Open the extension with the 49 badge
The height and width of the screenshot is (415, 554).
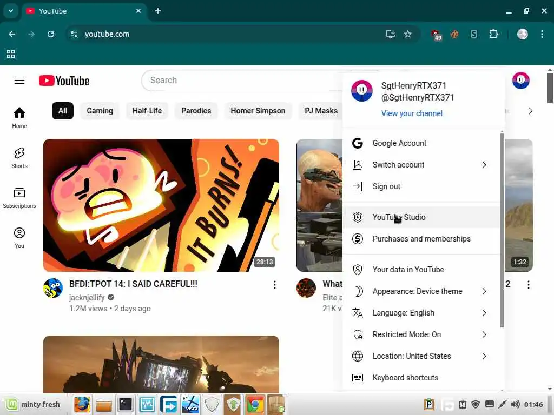coord(436,35)
